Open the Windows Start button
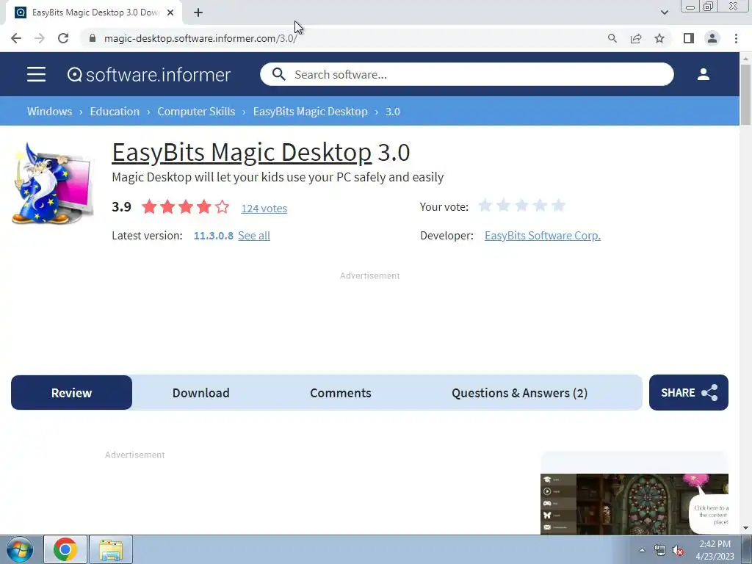Screen dimensions: 752x564 (20, 549)
